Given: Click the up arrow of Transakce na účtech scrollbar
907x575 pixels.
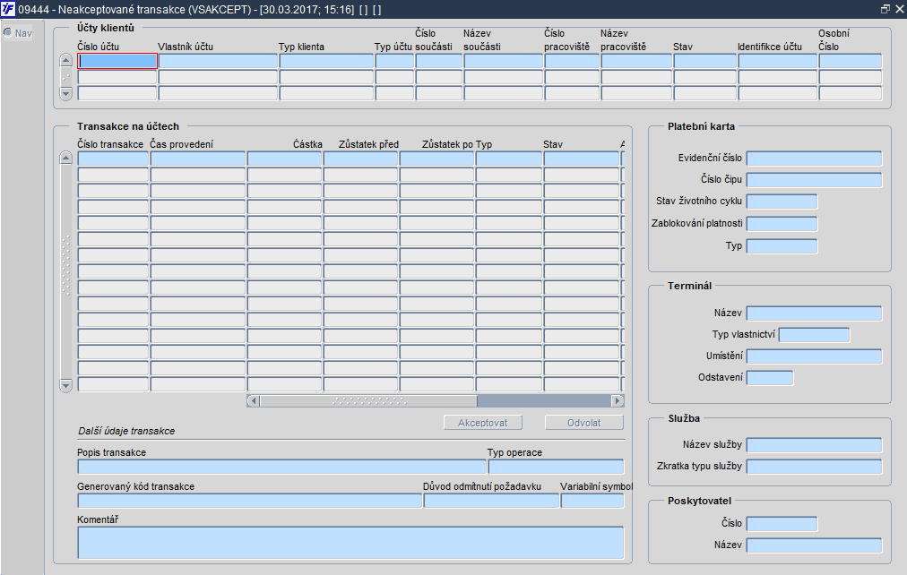Looking at the screenshot, I should tap(66, 158).
